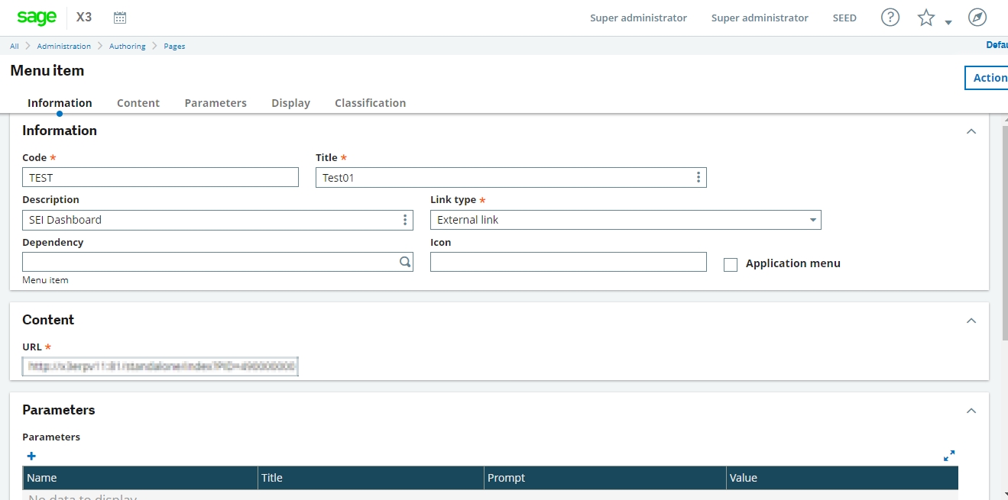Click the favorites star icon
The image size is (1008, 500).
925,17
